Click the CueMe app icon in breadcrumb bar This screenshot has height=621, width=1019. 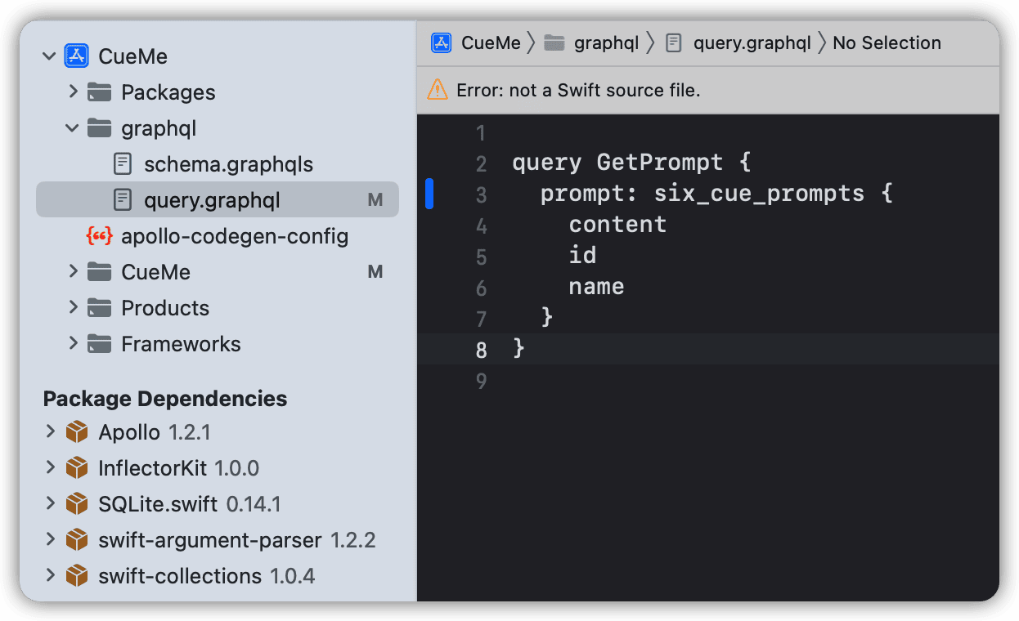coord(442,43)
